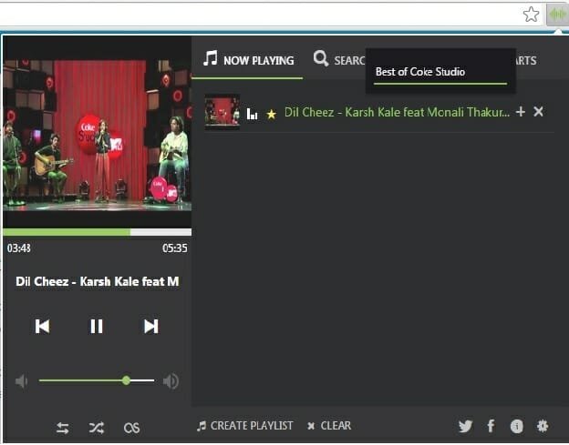Click the equalizer bars icon on Dil Cheez

[252, 114]
